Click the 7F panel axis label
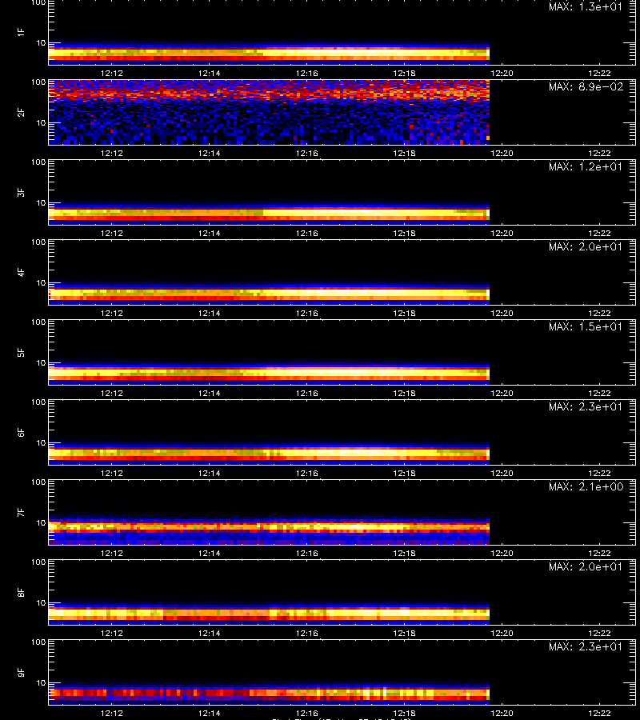This screenshot has height=720, width=640. pos(21,512)
